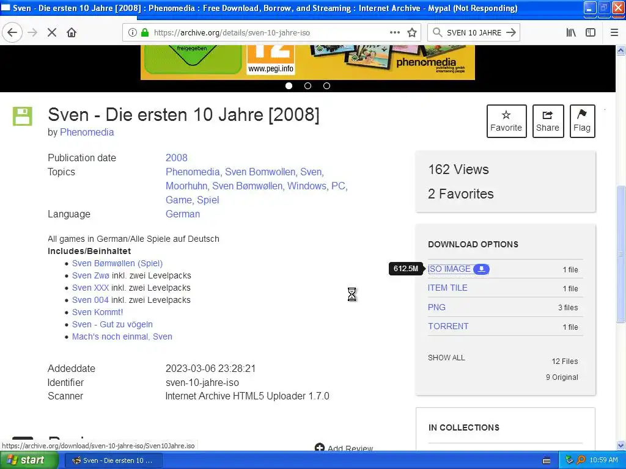
Task: Click the 10:59 AM taskbar clock
Action: [x=603, y=460]
